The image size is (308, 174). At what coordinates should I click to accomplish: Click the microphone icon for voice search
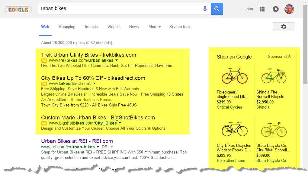click(205, 8)
